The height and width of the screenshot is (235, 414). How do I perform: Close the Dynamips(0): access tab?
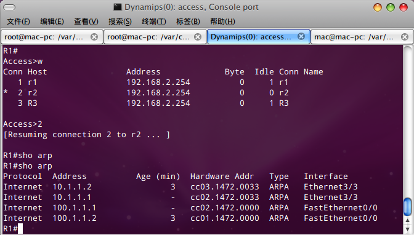[301, 36]
